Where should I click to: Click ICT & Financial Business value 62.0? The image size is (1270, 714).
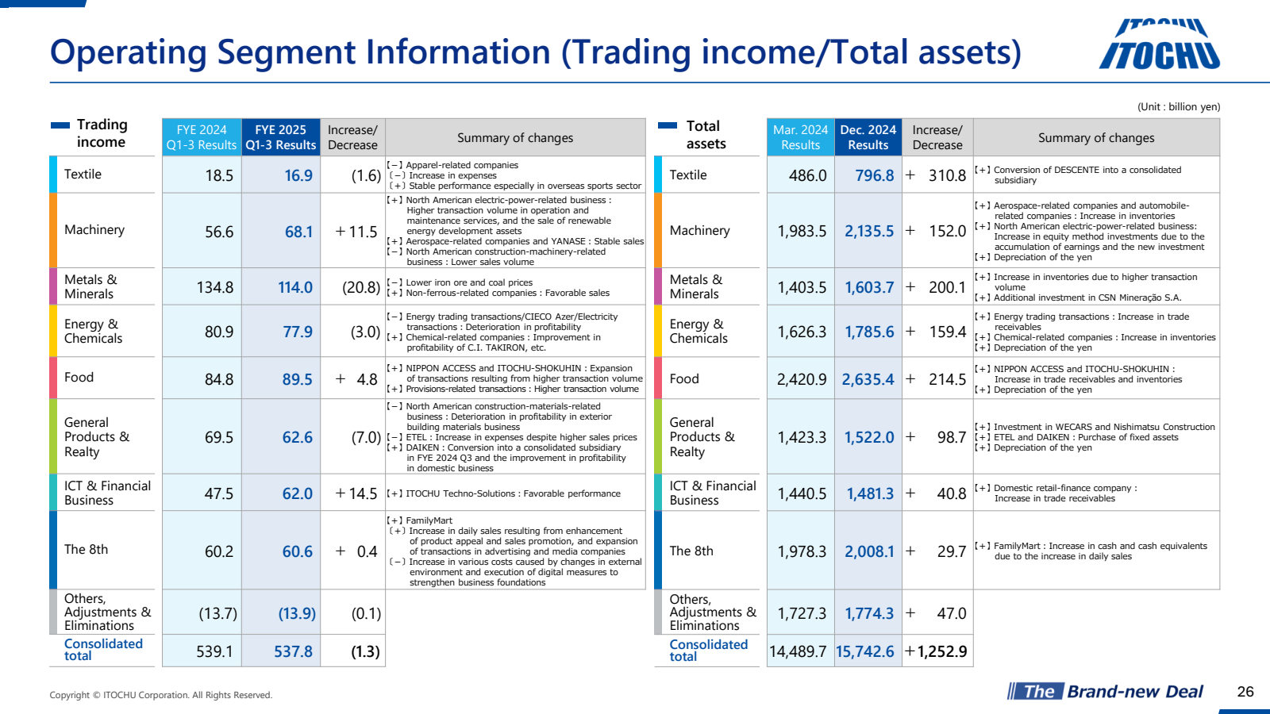(298, 493)
